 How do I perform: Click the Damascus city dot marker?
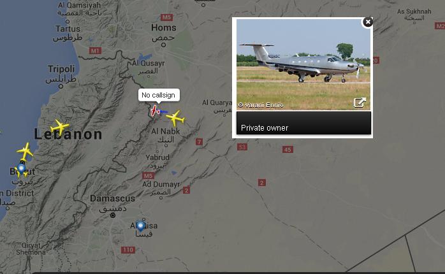(113, 215)
